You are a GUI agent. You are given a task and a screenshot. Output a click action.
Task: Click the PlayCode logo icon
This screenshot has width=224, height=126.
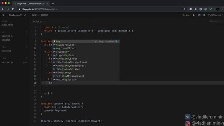pyautogui.click(x=3, y=15)
